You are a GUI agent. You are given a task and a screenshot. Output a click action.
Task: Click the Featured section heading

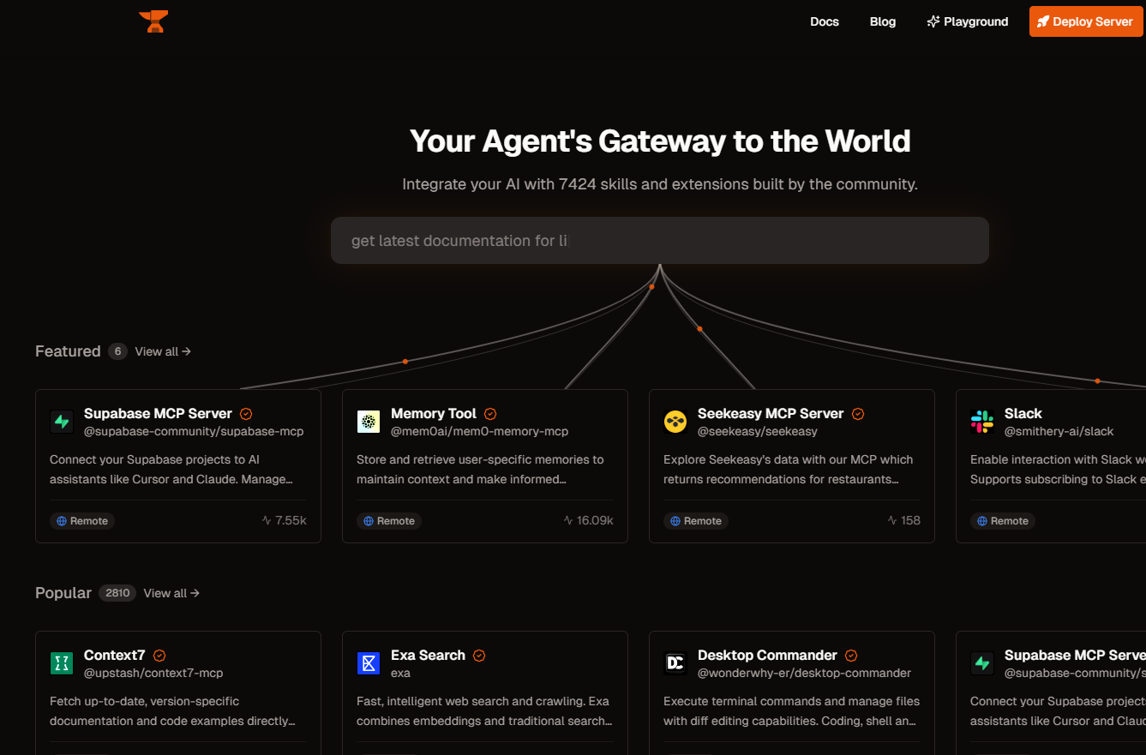pyautogui.click(x=68, y=351)
